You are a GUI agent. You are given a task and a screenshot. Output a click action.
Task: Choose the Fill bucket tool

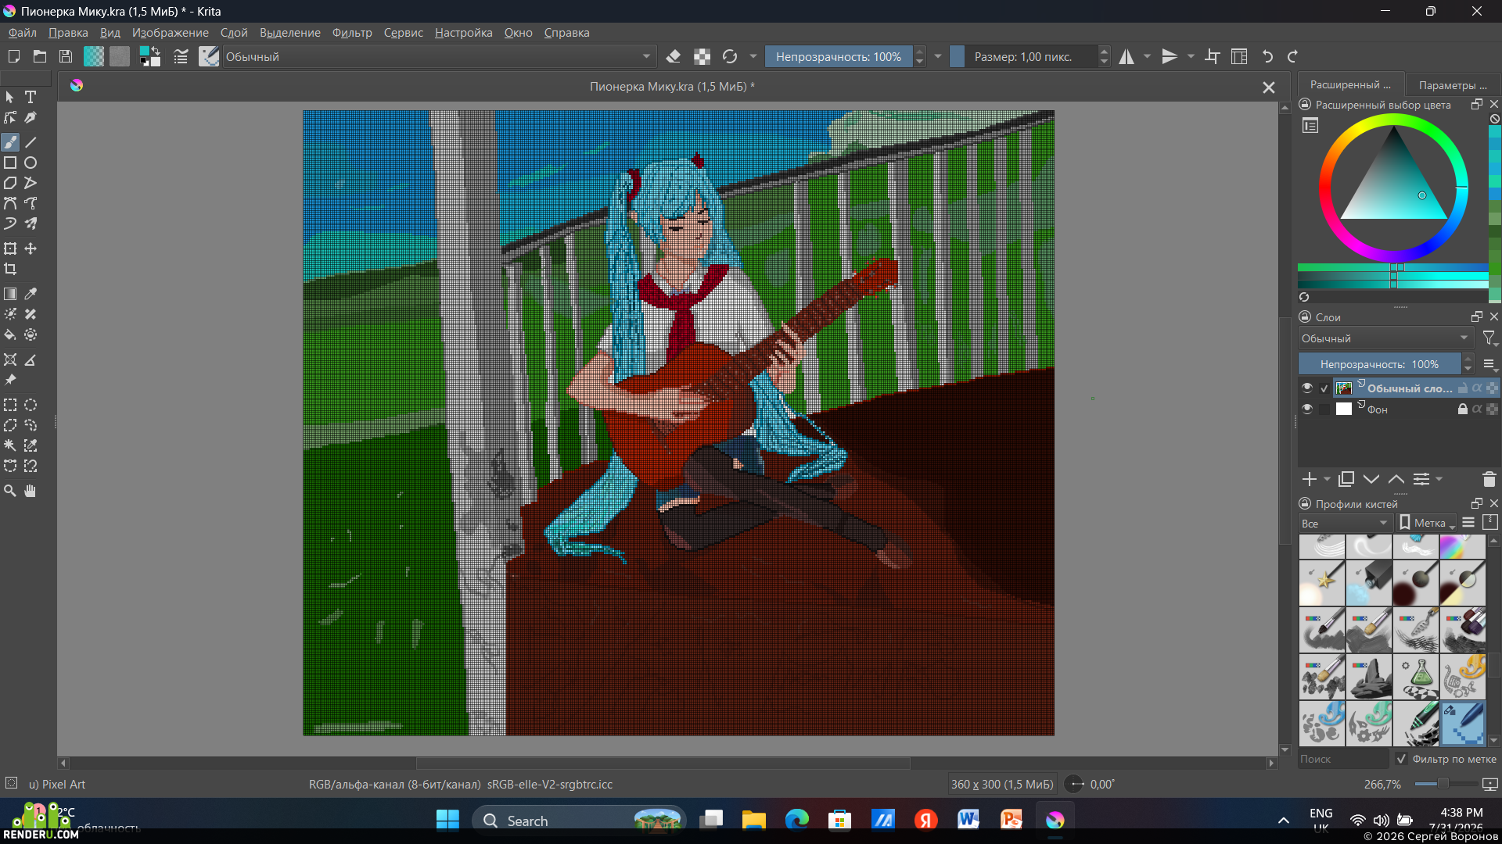pyautogui.click(x=10, y=334)
